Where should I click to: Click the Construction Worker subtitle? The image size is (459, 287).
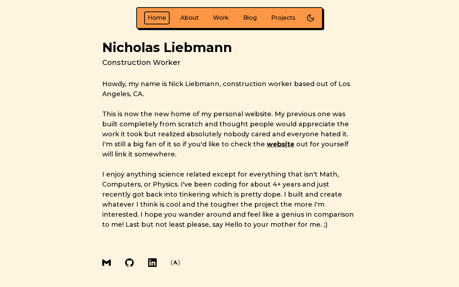click(141, 62)
